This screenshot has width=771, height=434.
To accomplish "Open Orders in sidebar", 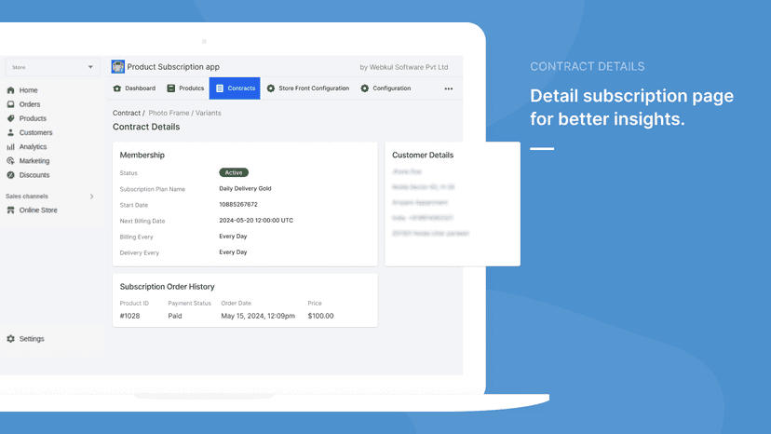I will [x=30, y=104].
